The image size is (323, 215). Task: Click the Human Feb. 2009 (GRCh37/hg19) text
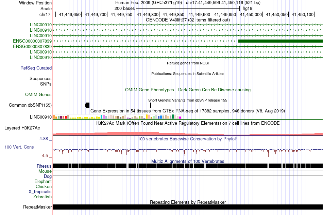coord(149,3)
